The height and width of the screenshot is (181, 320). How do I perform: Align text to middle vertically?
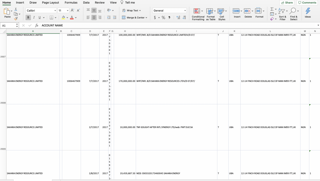pos(94,10)
